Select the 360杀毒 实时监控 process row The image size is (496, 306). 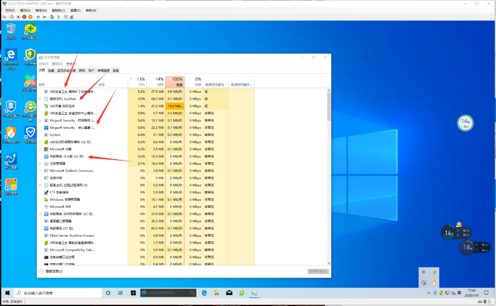pos(146,106)
